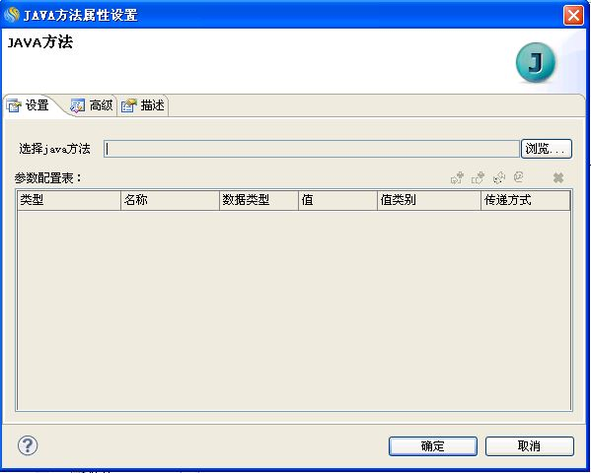This screenshot has height=473, width=591.
Task: Focus the 选择java方法 input field
Action: (x=312, y=149)
